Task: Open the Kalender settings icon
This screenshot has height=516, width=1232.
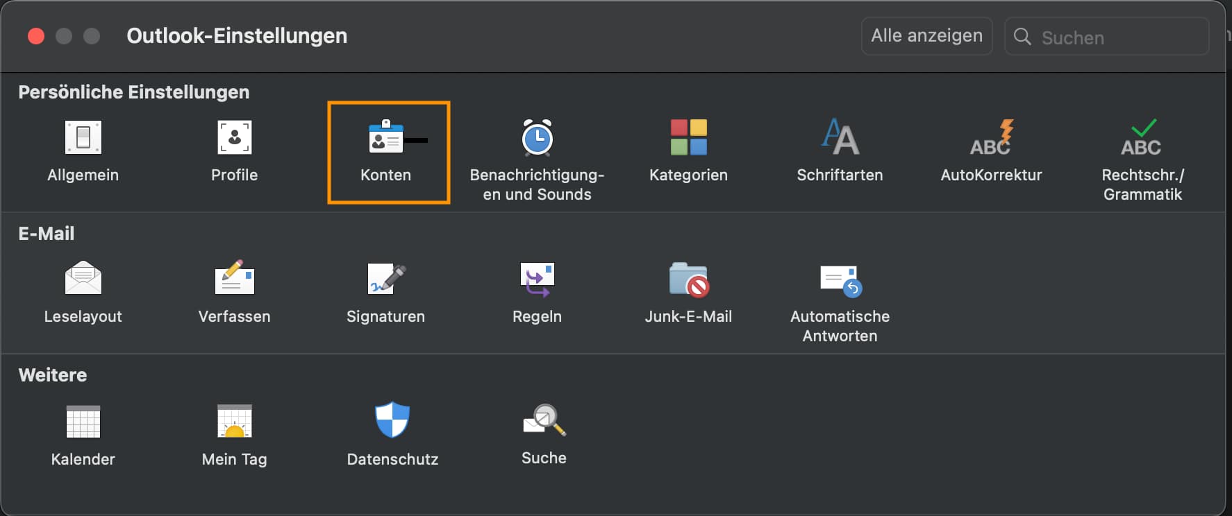Action: coord(83,422)
